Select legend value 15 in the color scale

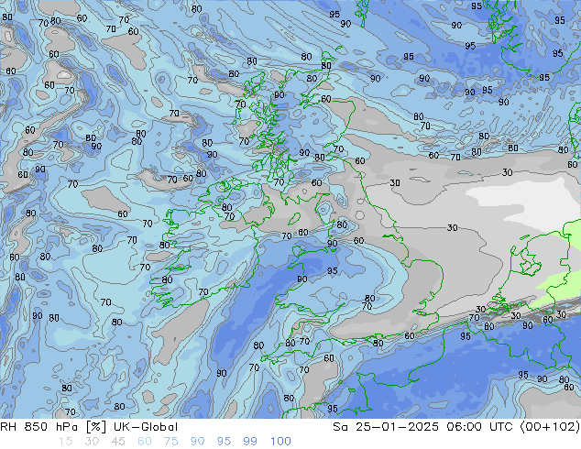click(x=65, y=442)
